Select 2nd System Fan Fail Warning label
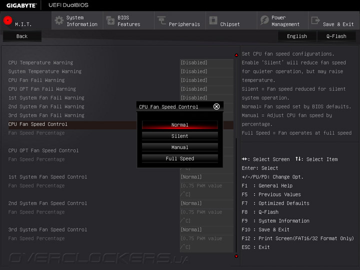 pyautogui.click(x=46, y=106)
